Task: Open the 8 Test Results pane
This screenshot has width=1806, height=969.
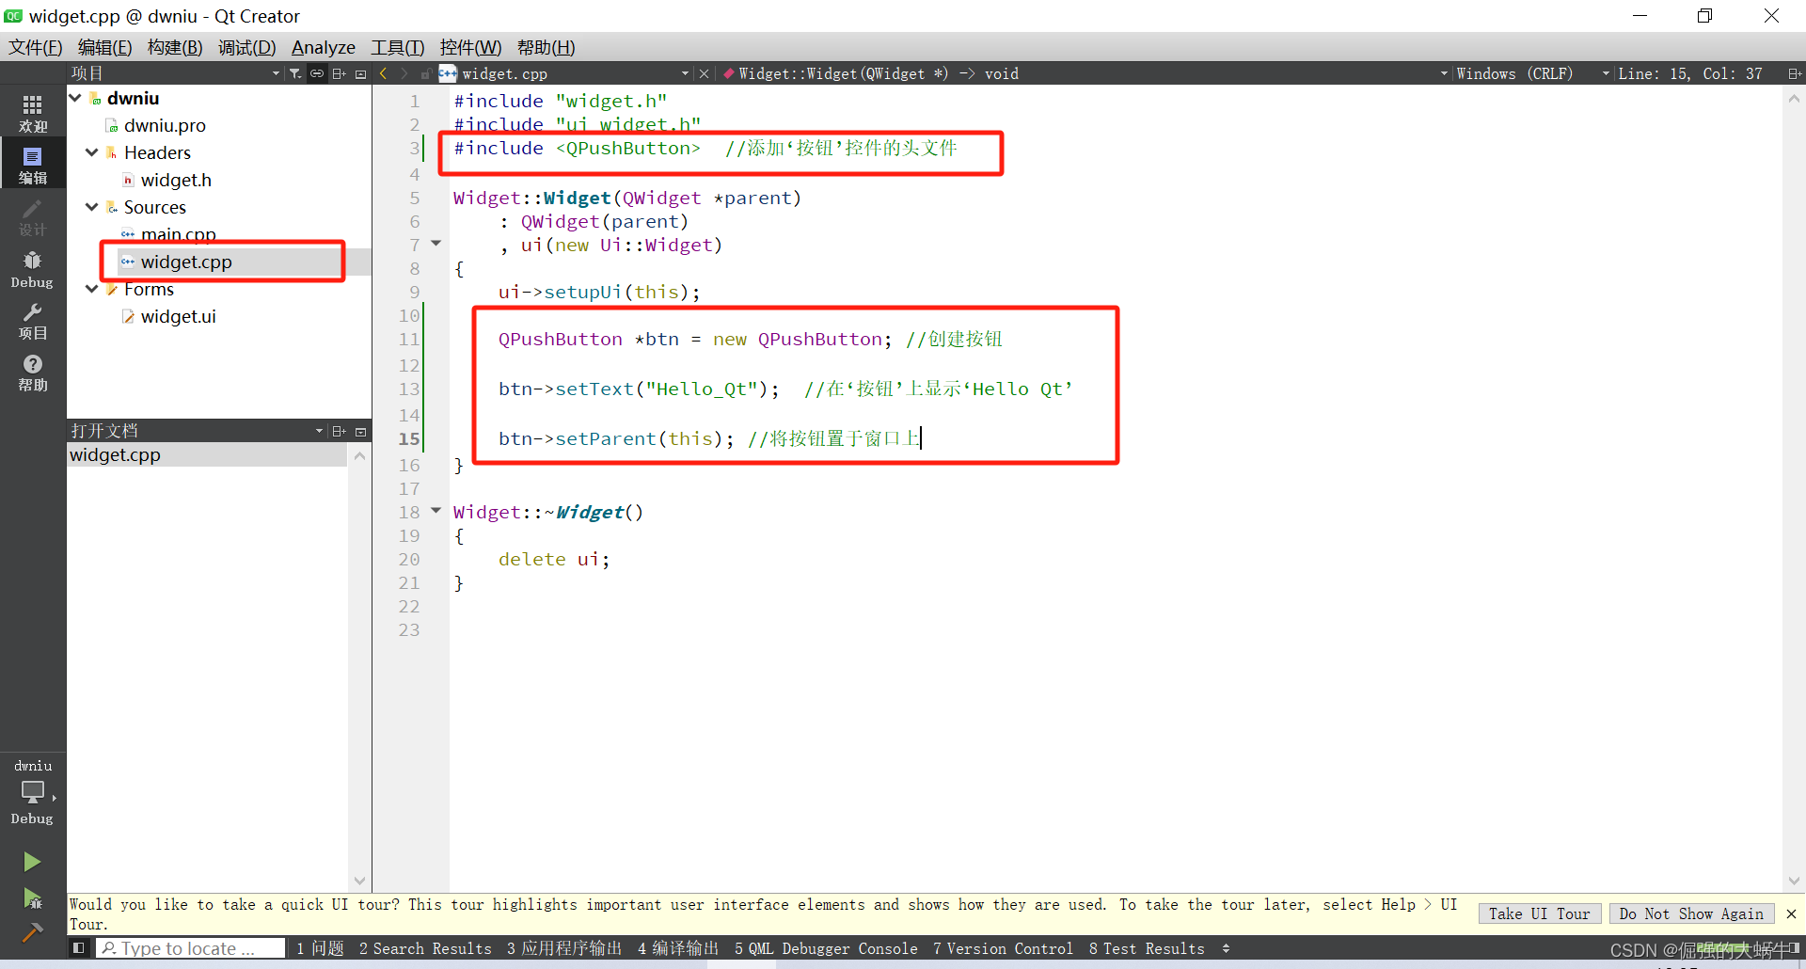Action: (x=1147, y=948)
